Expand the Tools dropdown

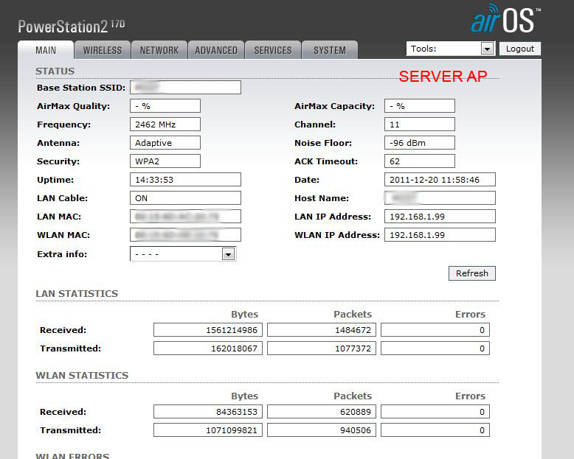451,49
